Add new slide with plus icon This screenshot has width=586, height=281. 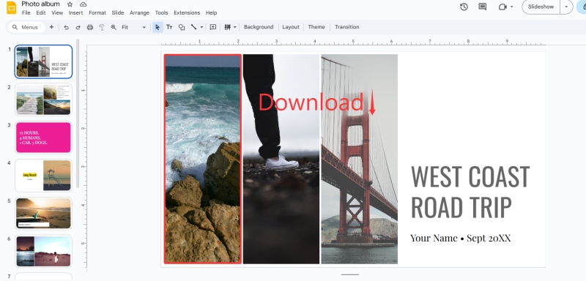click(x=51, y=27)
